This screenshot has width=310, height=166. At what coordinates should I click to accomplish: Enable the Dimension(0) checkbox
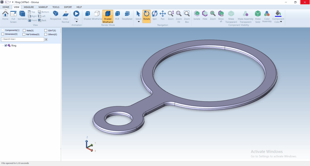coord(3,34)
